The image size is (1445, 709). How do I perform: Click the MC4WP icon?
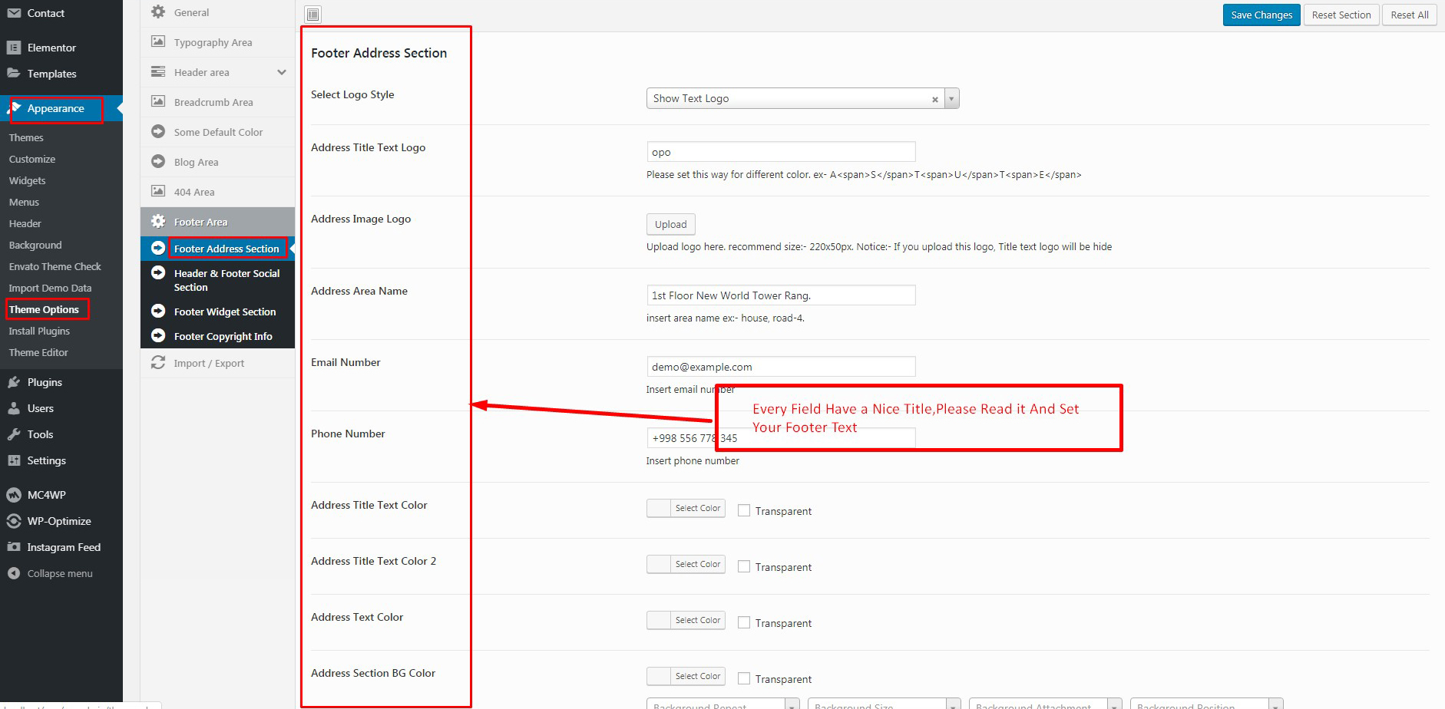(14, 495)
